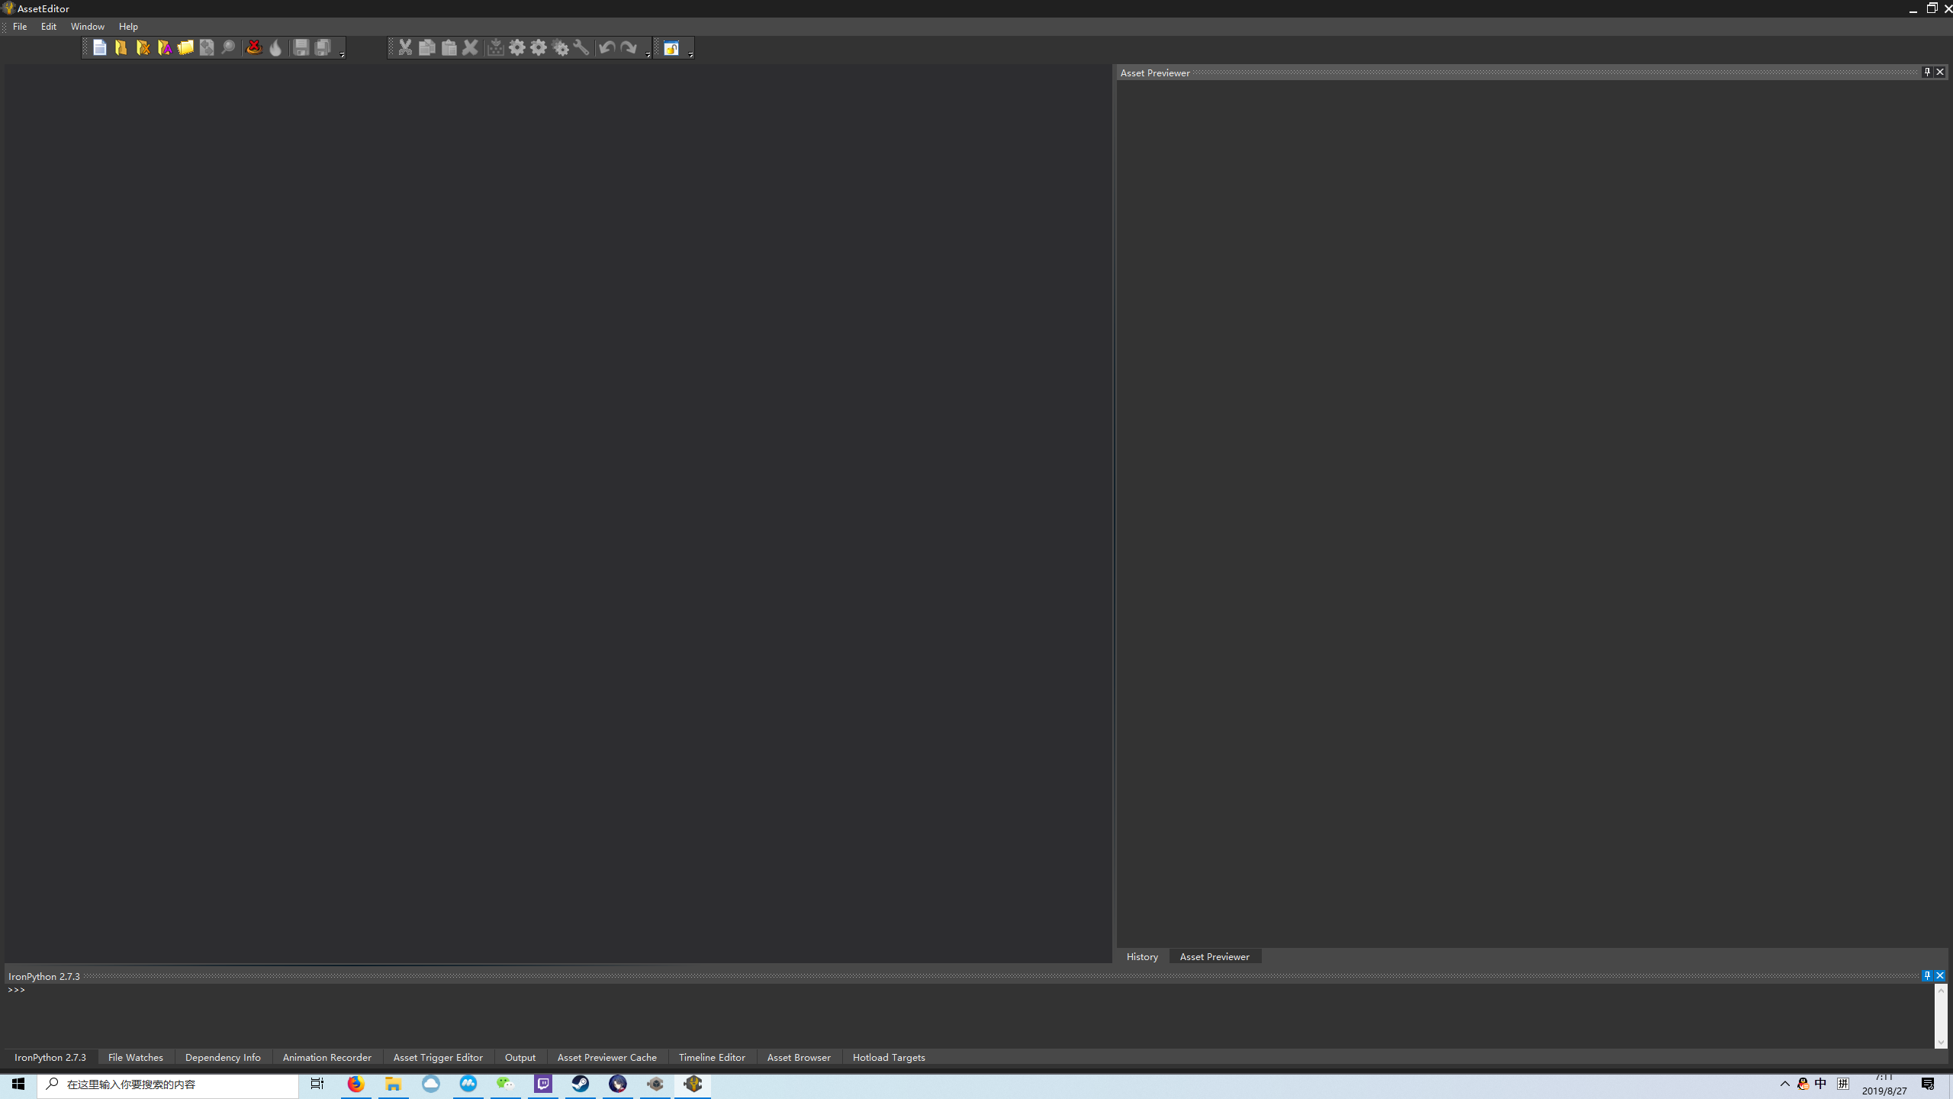The height and width of the screenshot is (1099, 1953).
Task: Click the Save floppy disk icon
Action: pos(301,48)
